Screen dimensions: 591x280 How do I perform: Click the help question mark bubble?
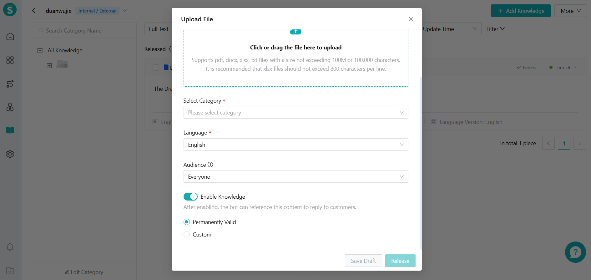click(575, 252)
